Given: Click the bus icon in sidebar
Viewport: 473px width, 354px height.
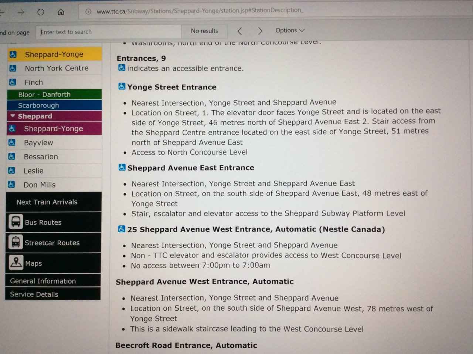Looking at the screenshot, I should (16, 222).
